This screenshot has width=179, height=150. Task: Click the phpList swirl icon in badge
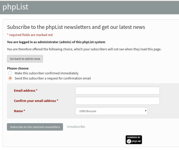[129, 141]
